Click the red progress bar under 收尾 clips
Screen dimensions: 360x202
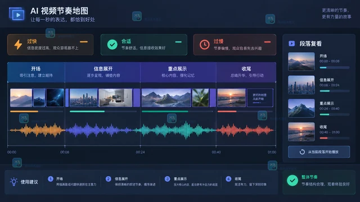coord(245,112)
